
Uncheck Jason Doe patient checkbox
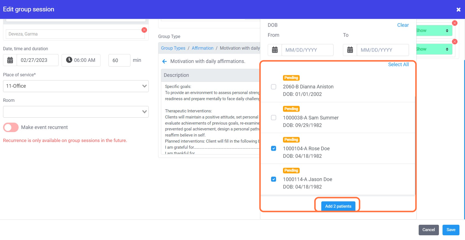pos(274,179)
